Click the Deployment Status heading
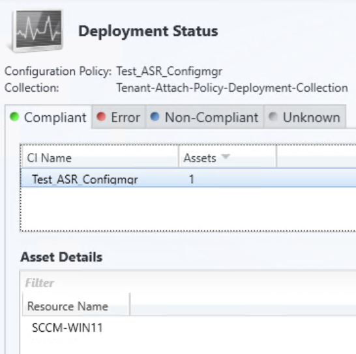The height and width of the screenshot is (354, 356). (148, 31)
